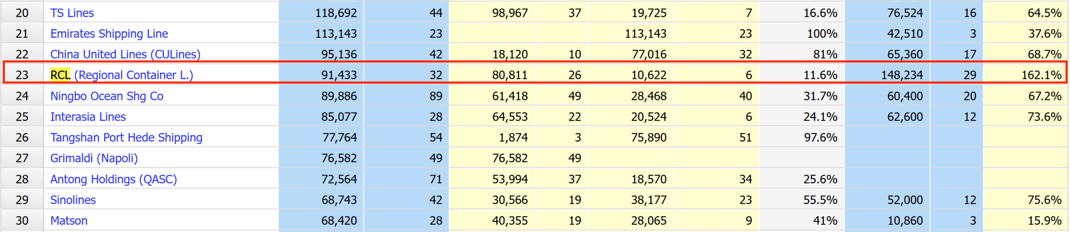Image resolution: width=1070 pixels, height=232 pixels.
Task: Select RCL 162.1% orderbook percentage
Action: [x=1025, y=75]
